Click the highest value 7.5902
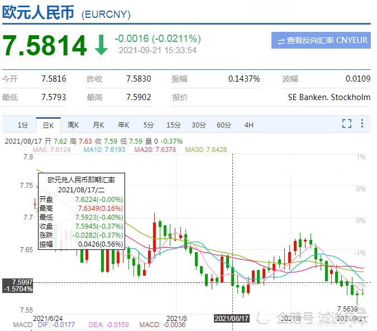 [139, 97]
